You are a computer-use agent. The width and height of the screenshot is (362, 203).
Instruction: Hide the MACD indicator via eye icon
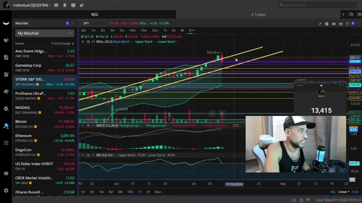tap(88, 125)
